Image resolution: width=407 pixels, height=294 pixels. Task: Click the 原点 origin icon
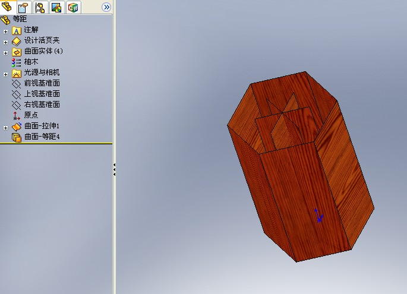(x=17, y=116)
